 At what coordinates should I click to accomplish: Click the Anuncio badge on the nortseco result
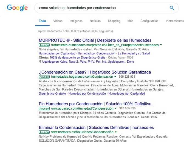click(x=44, y=132)
